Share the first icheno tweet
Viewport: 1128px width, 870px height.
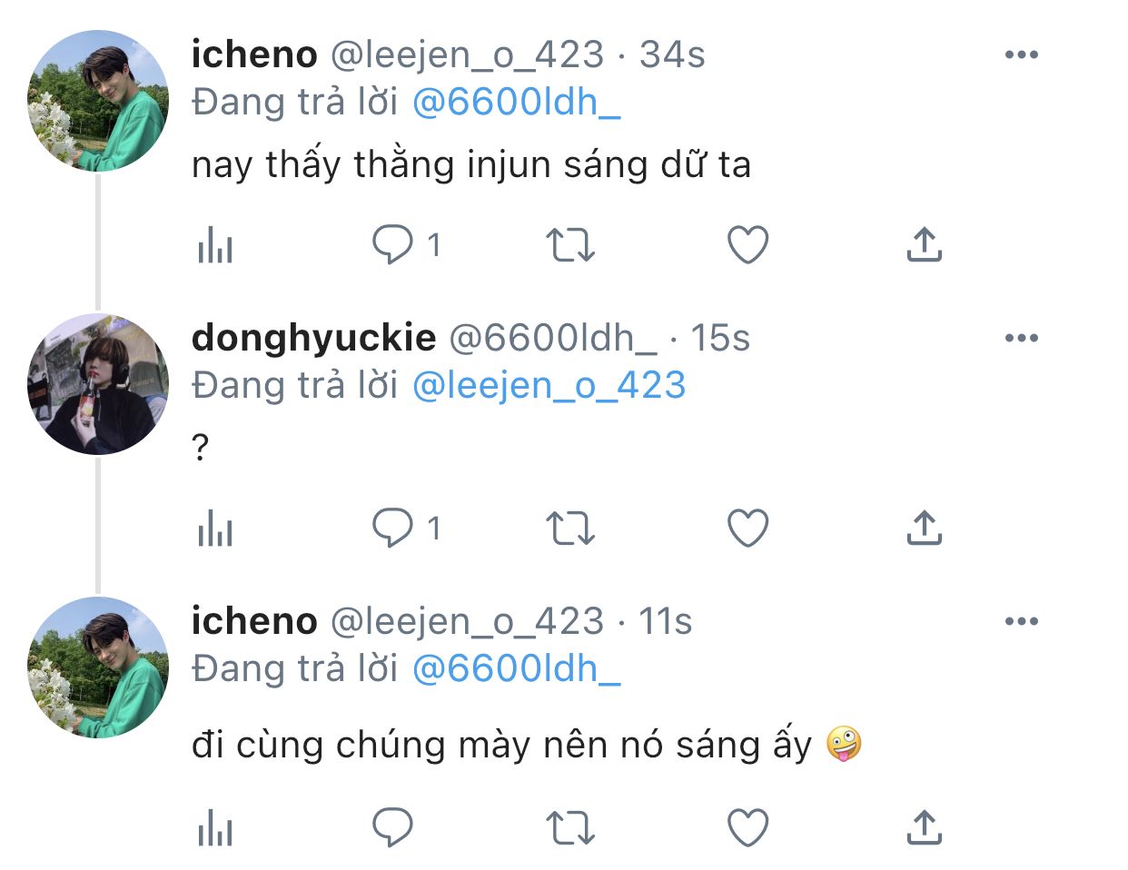point(924,245)
